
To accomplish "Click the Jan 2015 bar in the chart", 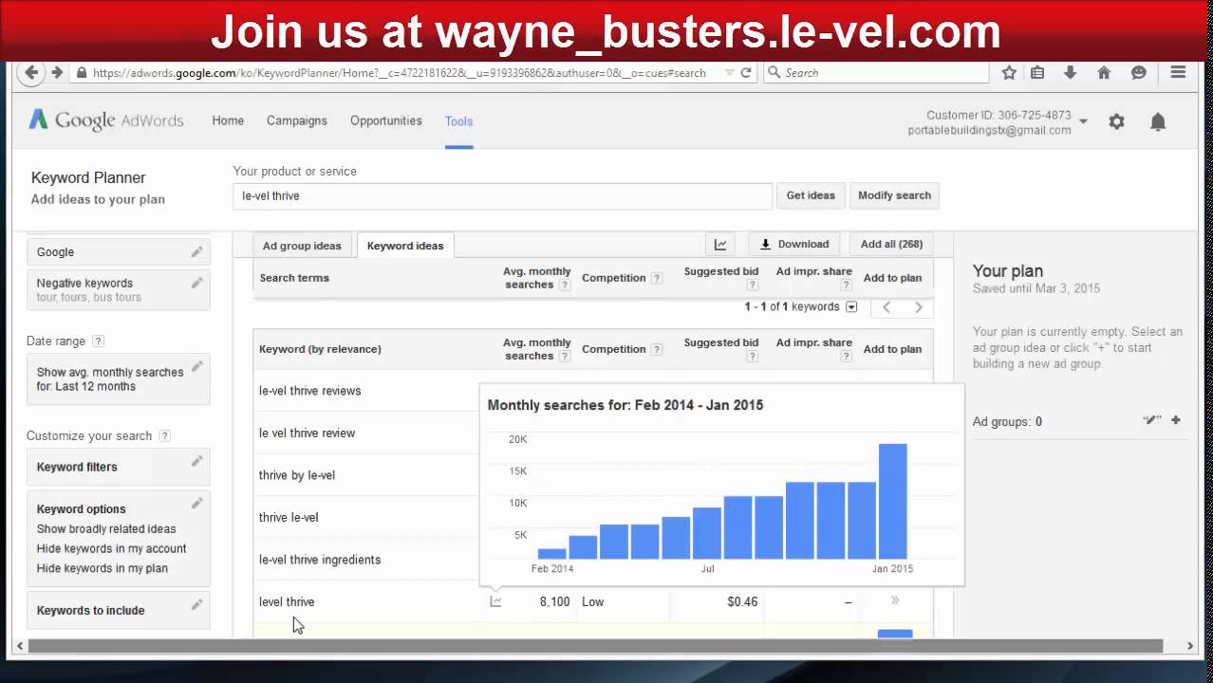I will (892, 501).
